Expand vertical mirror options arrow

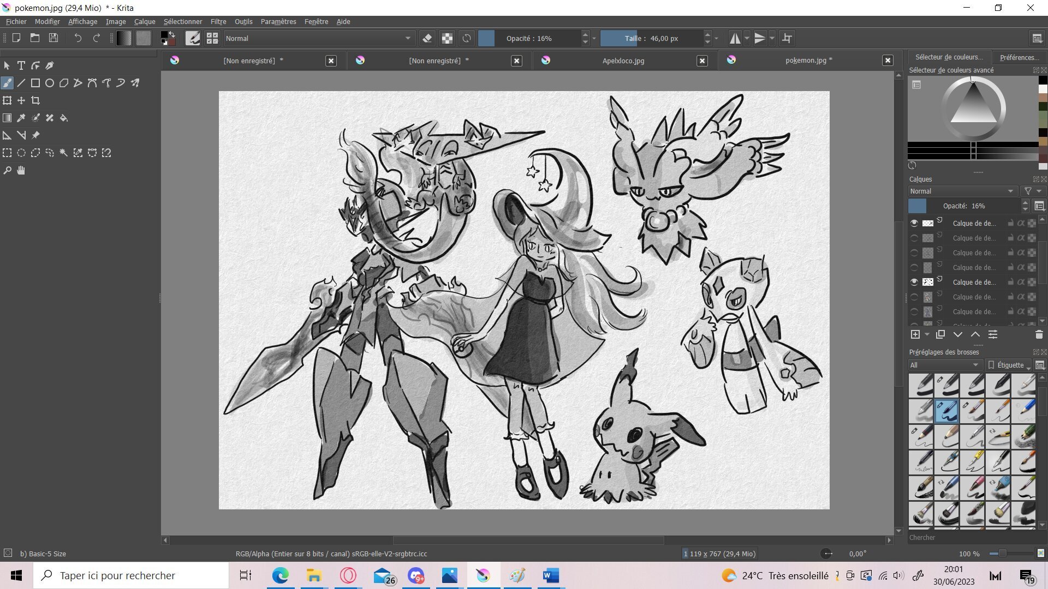coord(772,38)
